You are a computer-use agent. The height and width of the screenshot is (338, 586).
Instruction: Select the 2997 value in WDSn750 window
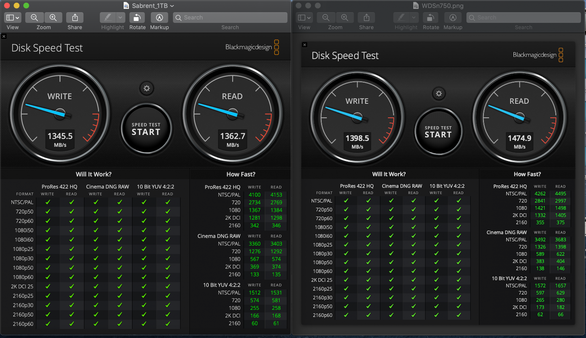click(560, 201)
